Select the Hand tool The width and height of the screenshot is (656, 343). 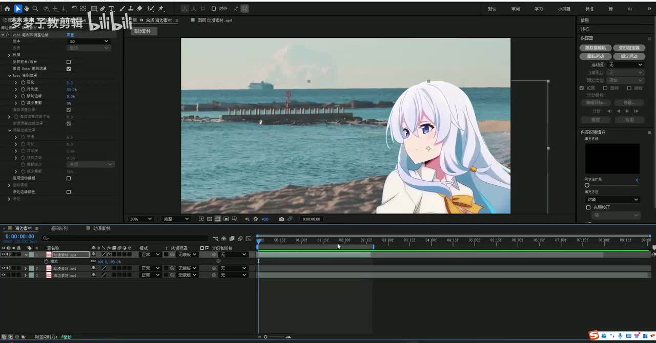coord(27,9)
